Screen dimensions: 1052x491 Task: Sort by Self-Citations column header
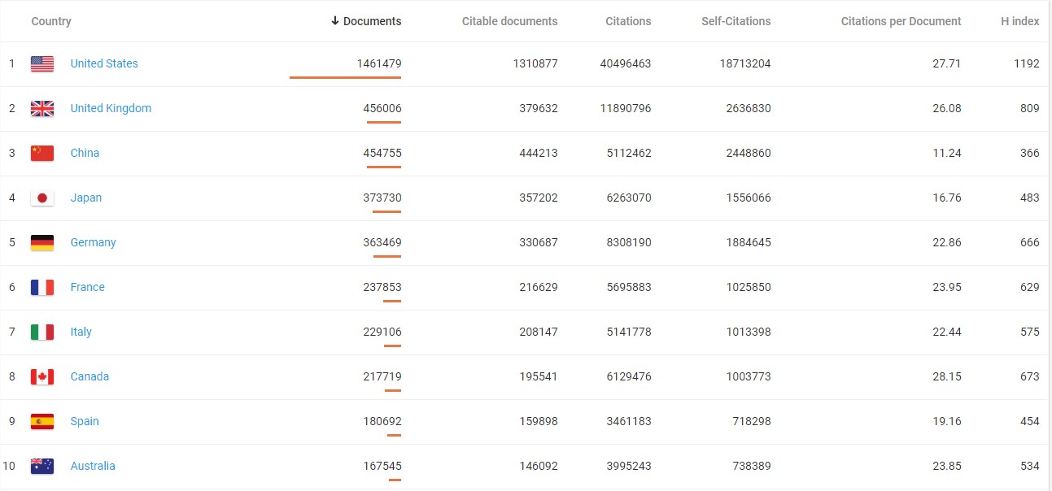(736, 21)
